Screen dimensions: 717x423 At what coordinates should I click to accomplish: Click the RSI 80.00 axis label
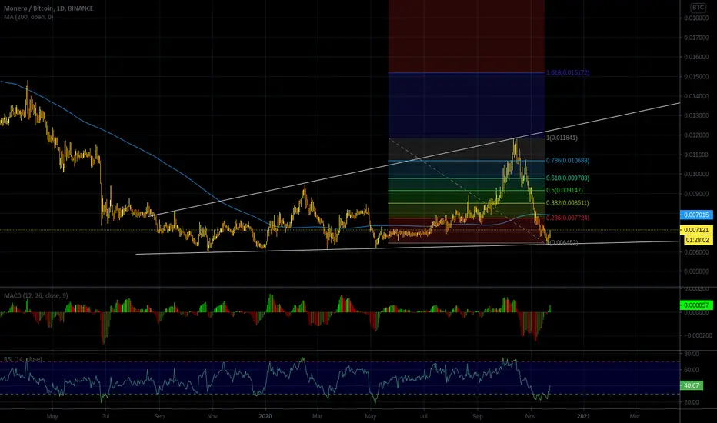(x=691, y=354)
